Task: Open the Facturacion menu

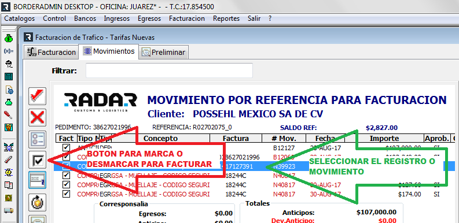Action: [187, 18]
